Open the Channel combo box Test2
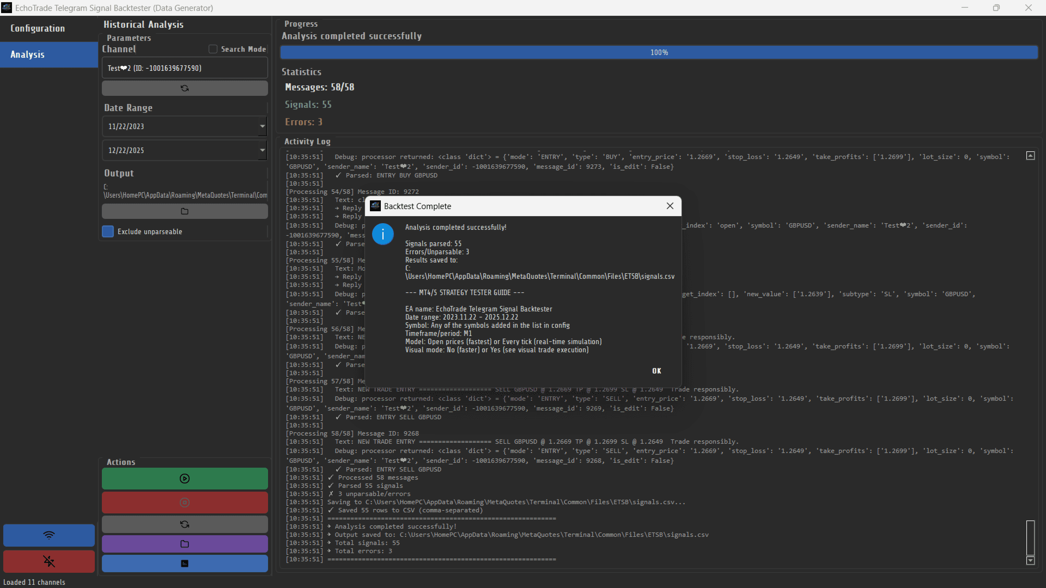Image resolution: width=1046 pixels, height=588 pixels. [185, 68]
